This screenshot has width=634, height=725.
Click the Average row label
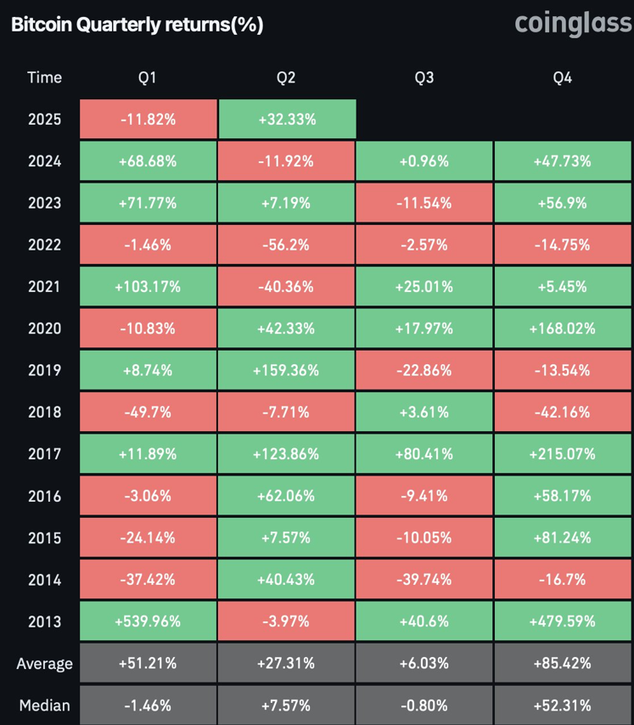coord(44,663)
